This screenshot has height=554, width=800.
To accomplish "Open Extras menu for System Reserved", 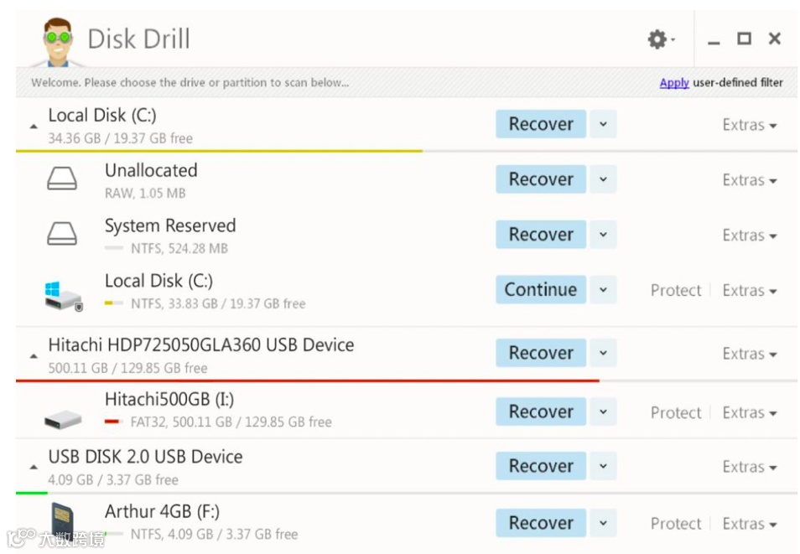I will pos(750,236).
